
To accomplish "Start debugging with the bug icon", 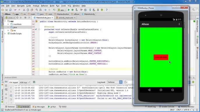I will tap(72, 10).
